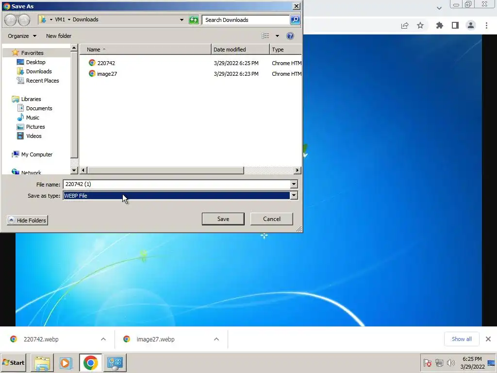Click the refresh button beside address bar
This screenshot has height=373, width=497.
[x=193, y=20]
